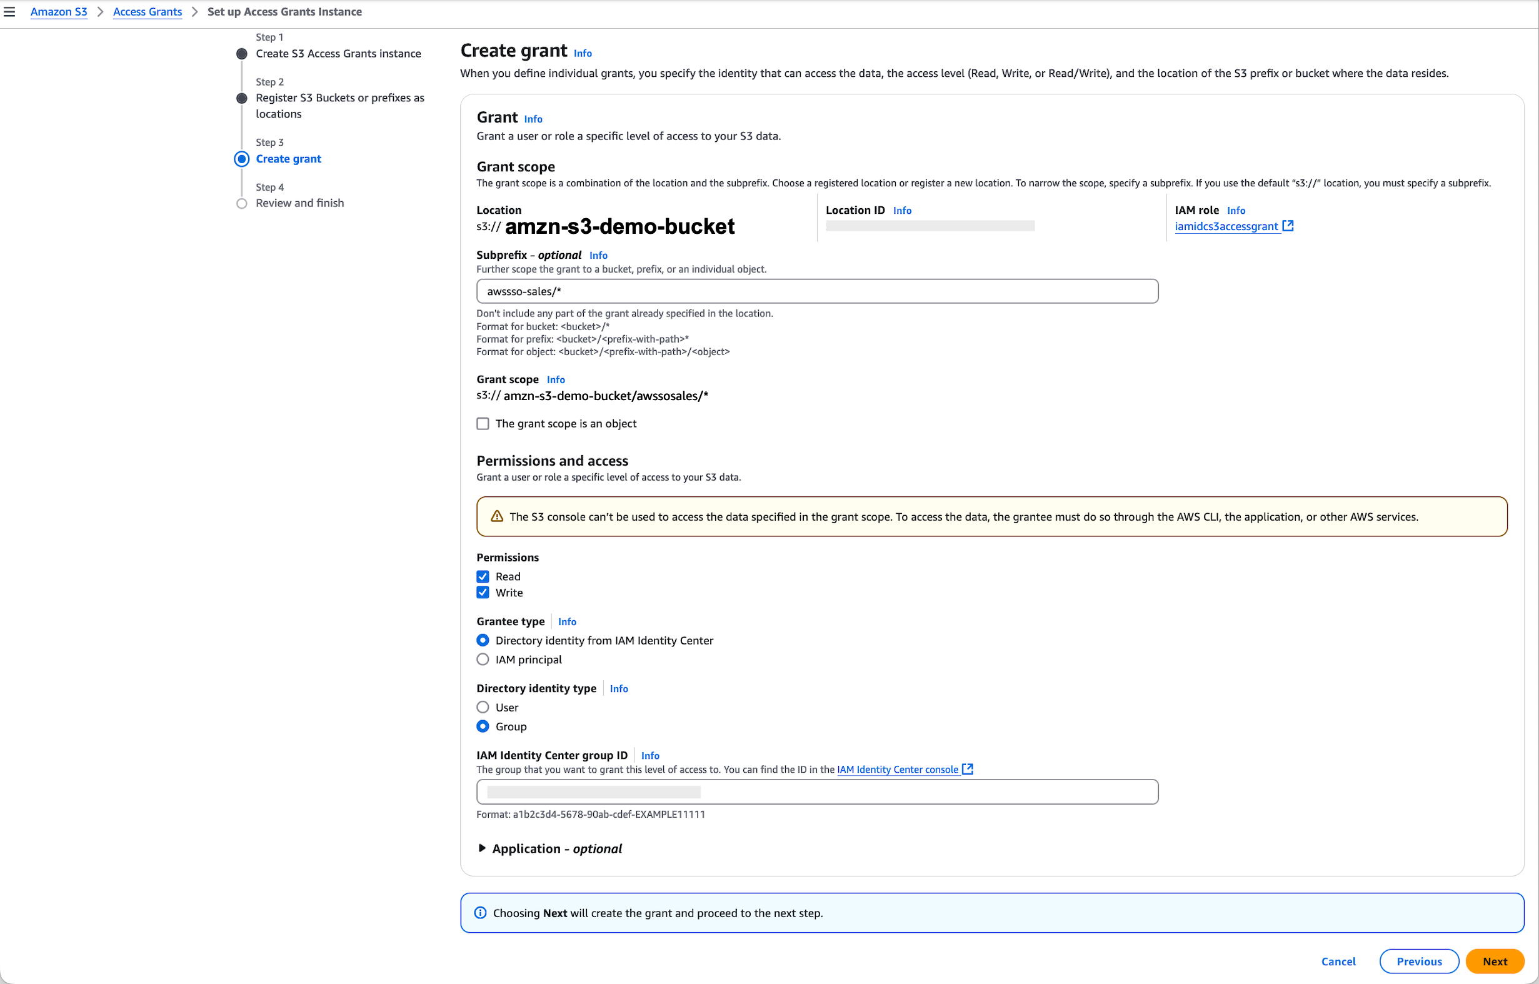This screenshot has width=1539, height=984.
Task: Open iamidcs3accessgrant role via external link icon
Action: click(1288, 226)
